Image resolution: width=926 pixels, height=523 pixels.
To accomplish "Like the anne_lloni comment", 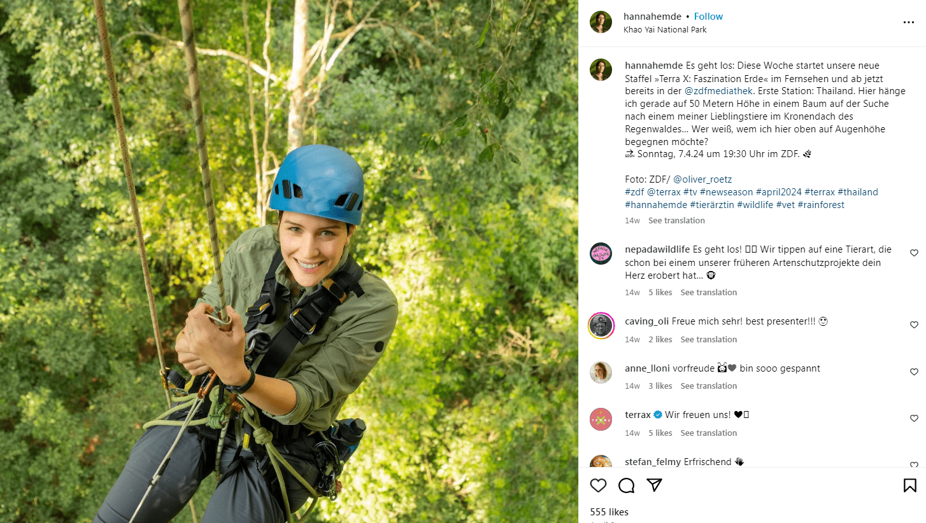I will [x=914, y=372].
